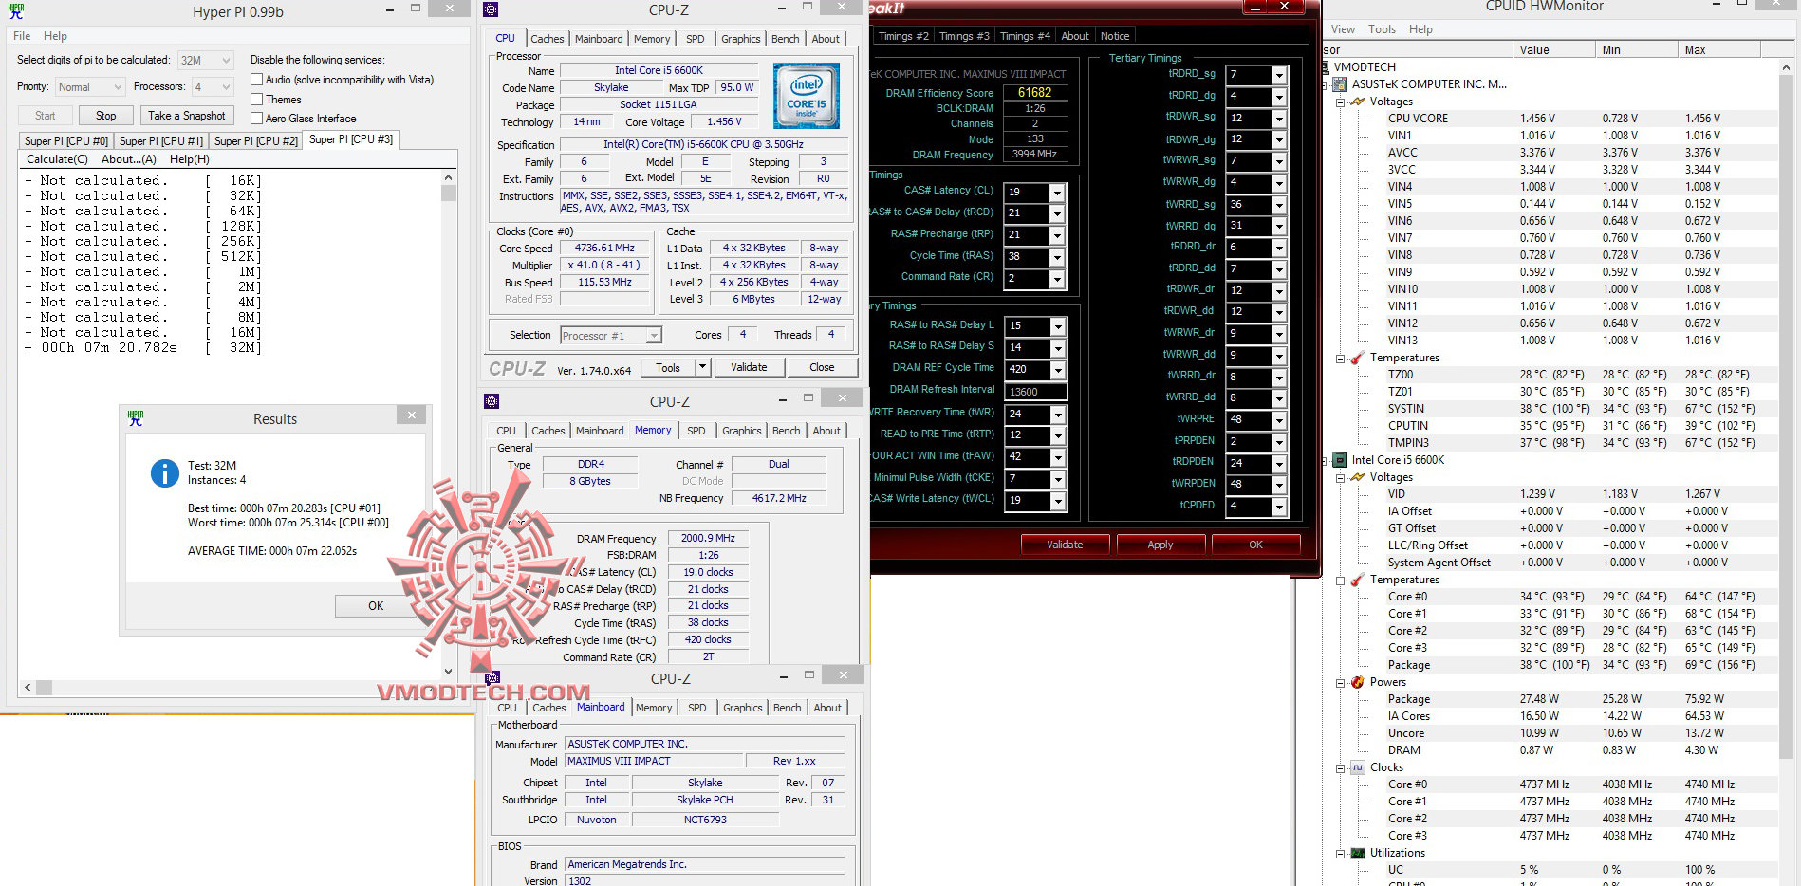Click the Value column header in HWMonitor
The image size is (1801, 886).
tap(1556, 50)
